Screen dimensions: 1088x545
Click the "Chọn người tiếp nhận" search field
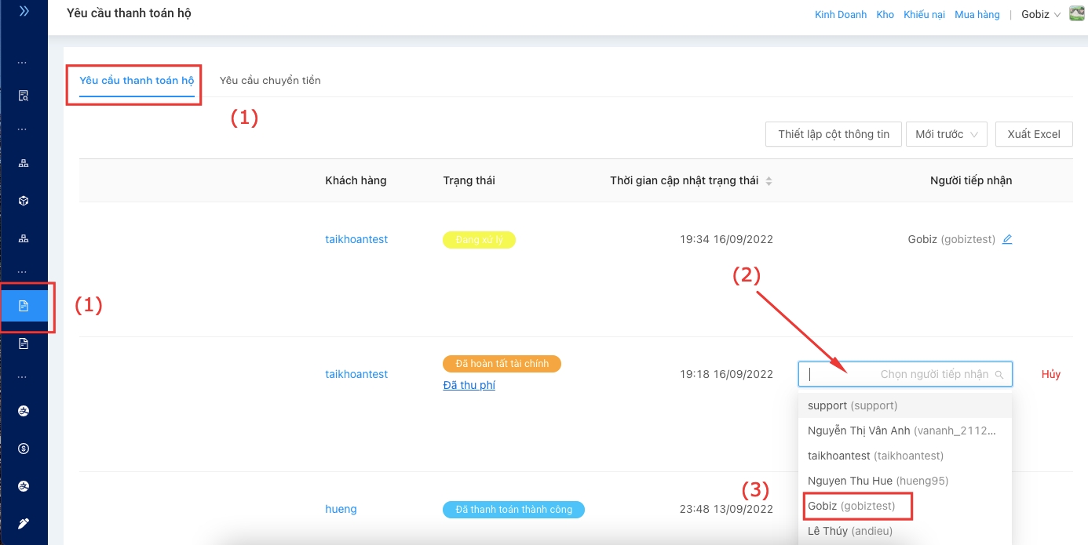click(903, 374)
